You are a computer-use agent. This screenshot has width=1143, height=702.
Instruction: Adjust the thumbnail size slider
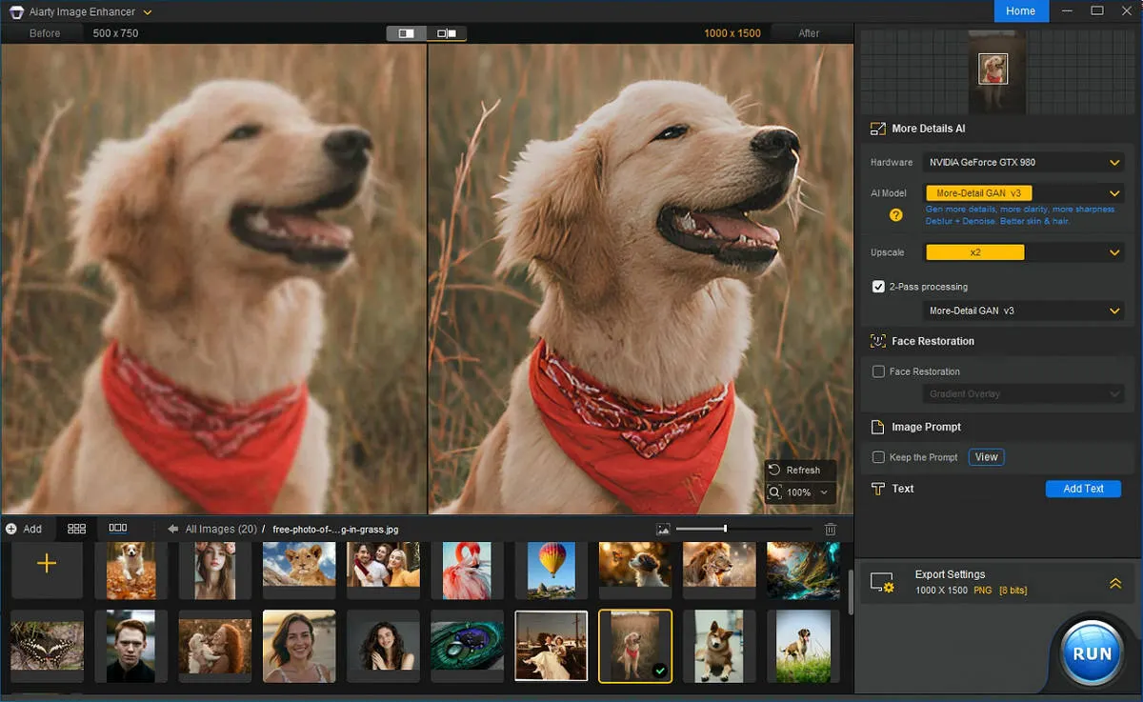[x=744, y=529]
